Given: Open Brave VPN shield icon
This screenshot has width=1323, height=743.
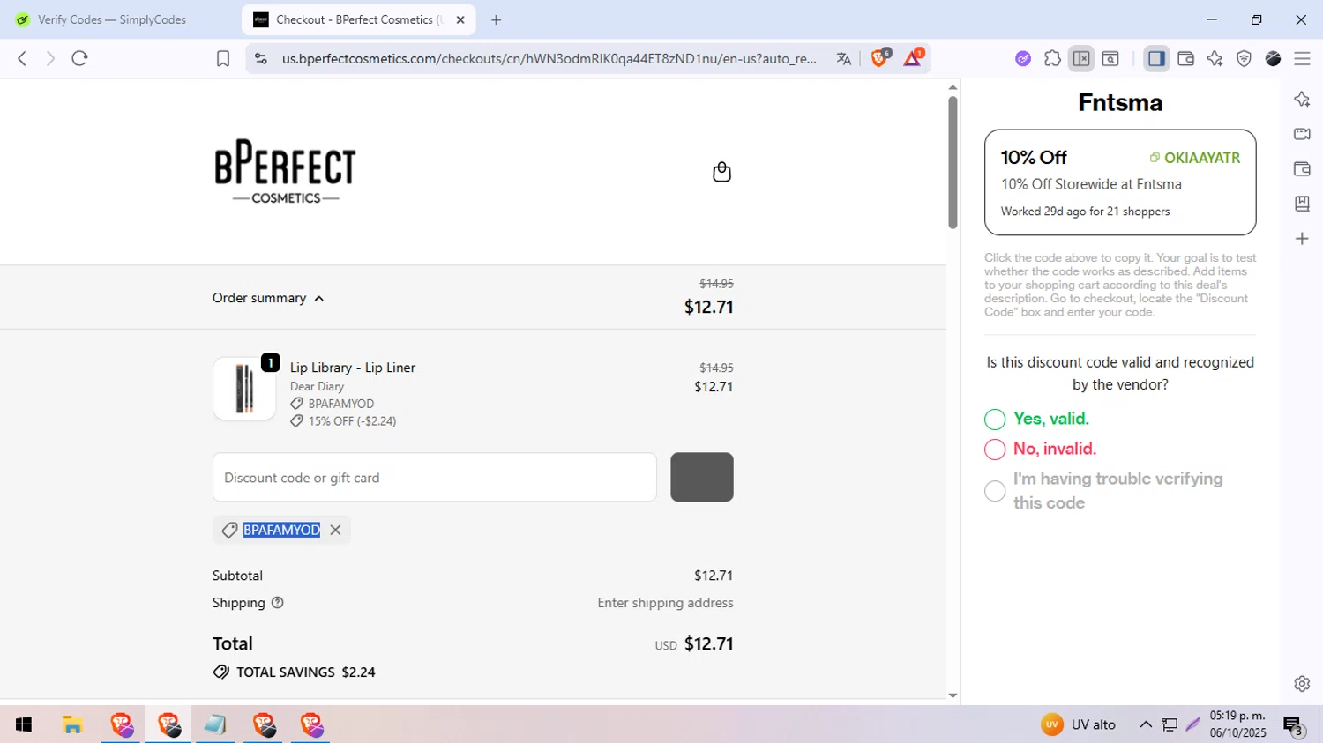Looking at the screenshot, I should coord(1244,58).
